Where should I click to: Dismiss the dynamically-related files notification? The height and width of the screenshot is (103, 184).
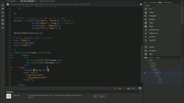pos(141,4)
